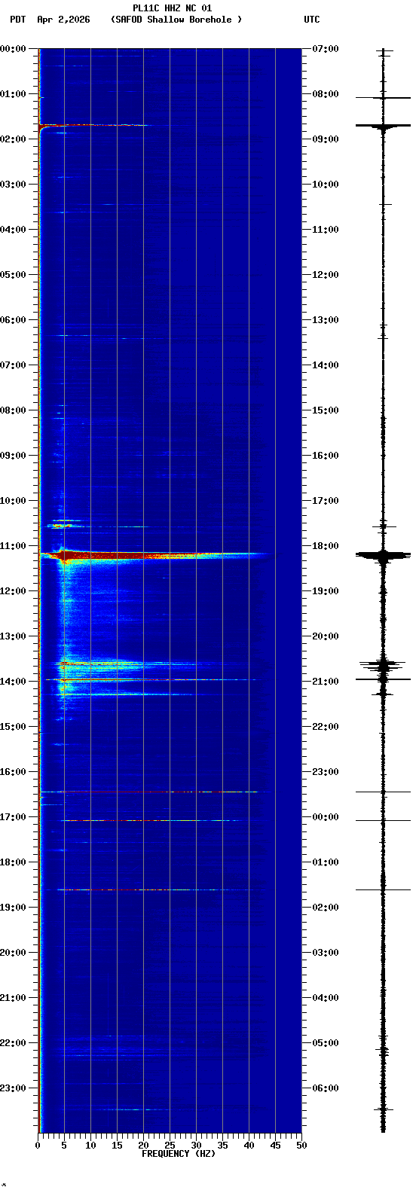Click the station title PL11C HHZ NC 01
This screenshot has width=416, height=1193.
click(x=173, y=8)
